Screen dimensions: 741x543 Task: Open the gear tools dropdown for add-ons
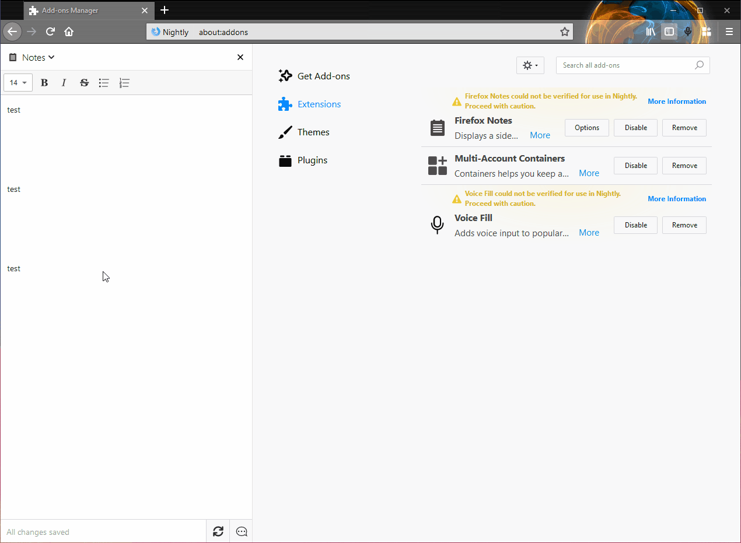530,65
